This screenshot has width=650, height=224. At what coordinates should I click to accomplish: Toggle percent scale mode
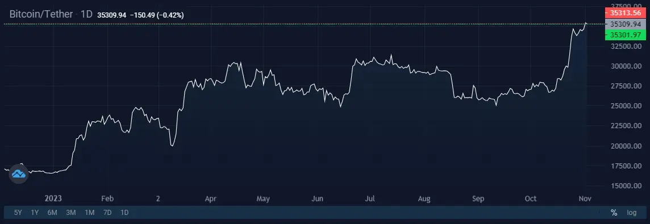pos(614,213)
